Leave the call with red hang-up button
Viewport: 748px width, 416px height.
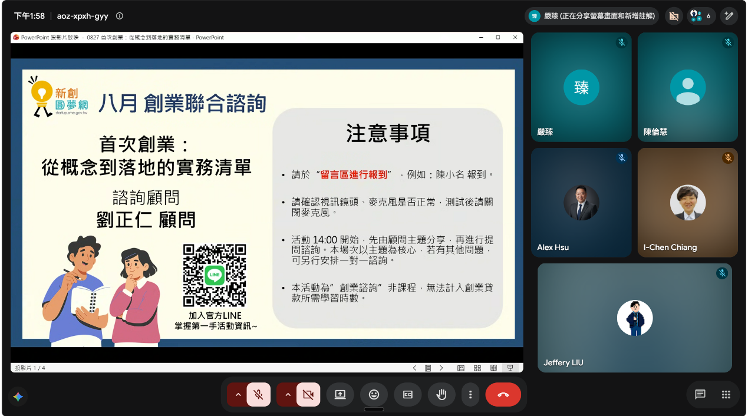[x=503, y=395]
